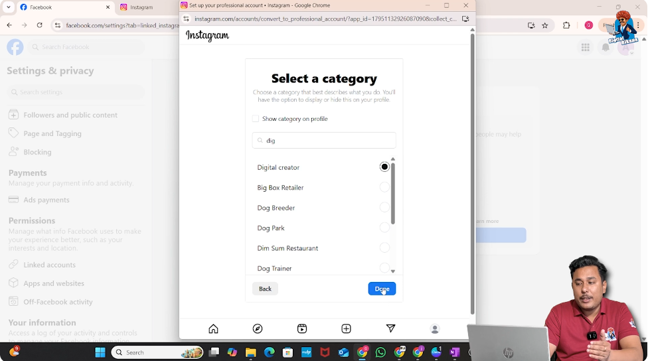Open Outlook from the taskbar
650x361 pixels.
344,352
